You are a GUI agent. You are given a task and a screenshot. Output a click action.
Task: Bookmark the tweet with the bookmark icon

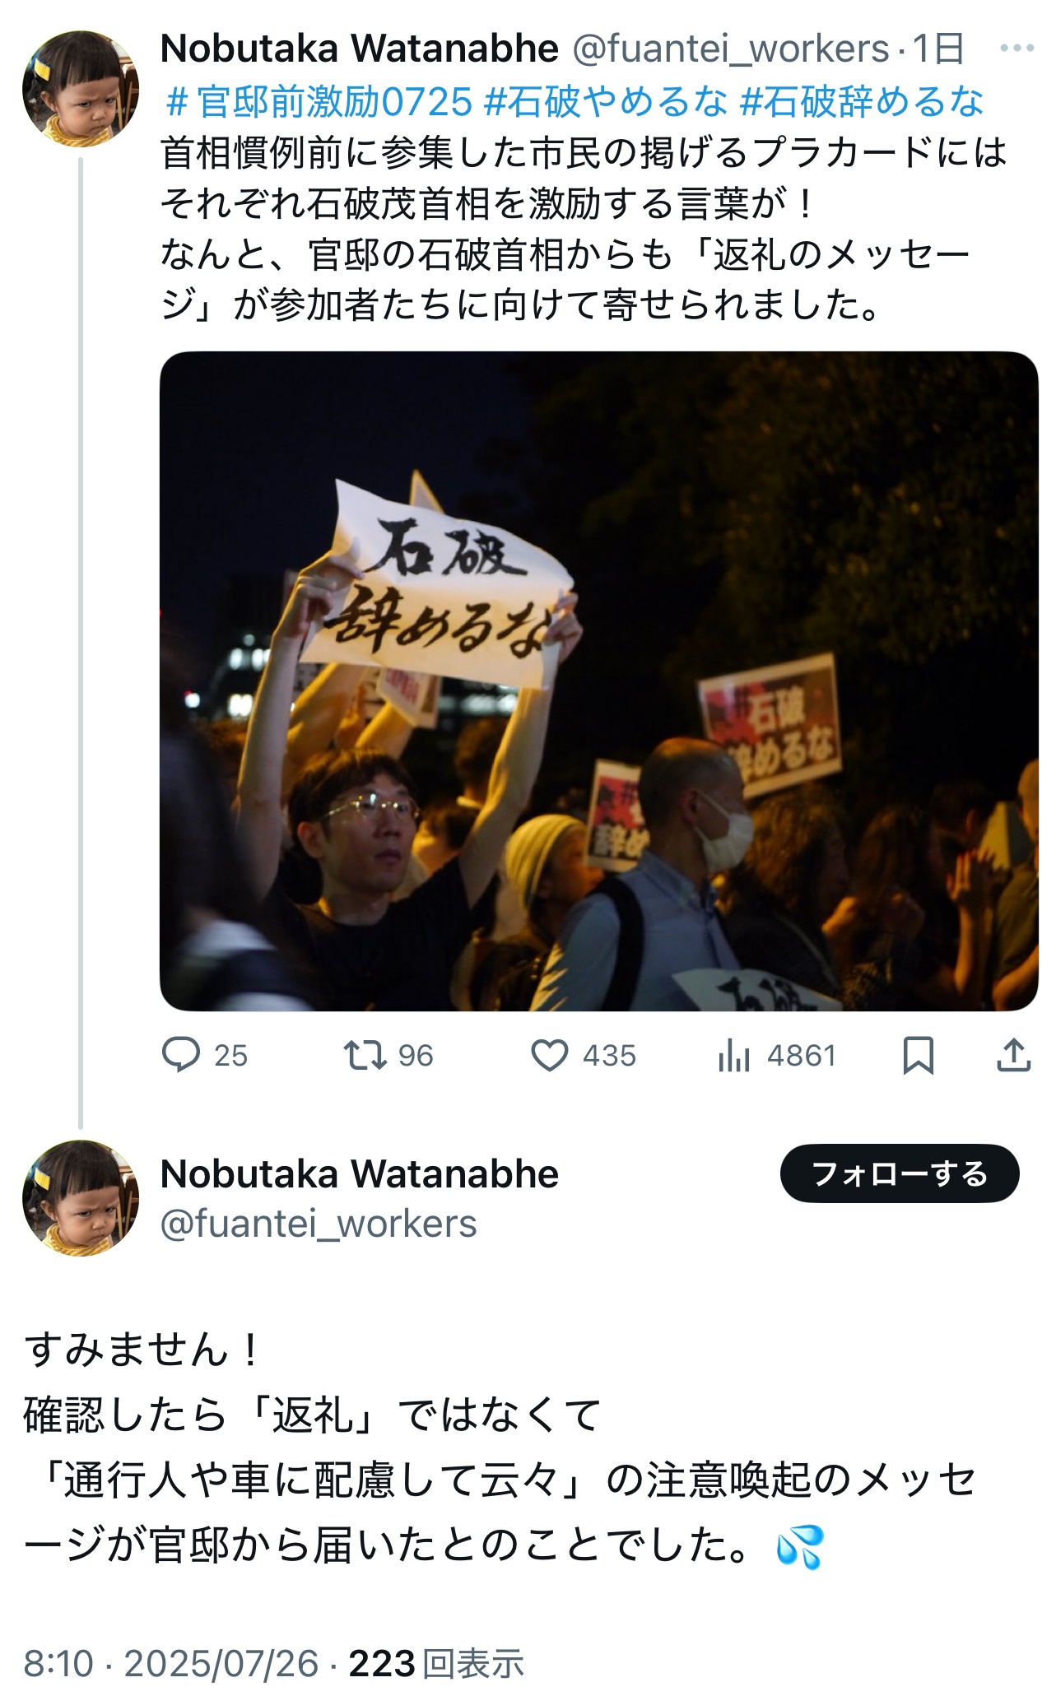pyautogui.click(x=919, y=1055)
